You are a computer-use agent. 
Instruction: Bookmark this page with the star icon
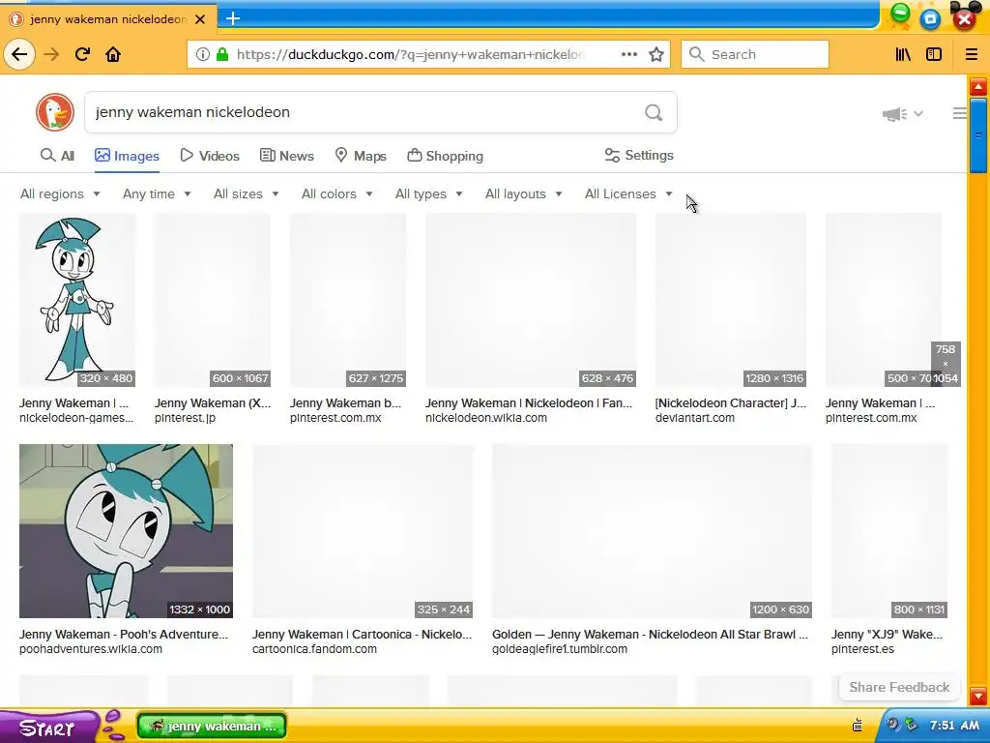(656, 54)
